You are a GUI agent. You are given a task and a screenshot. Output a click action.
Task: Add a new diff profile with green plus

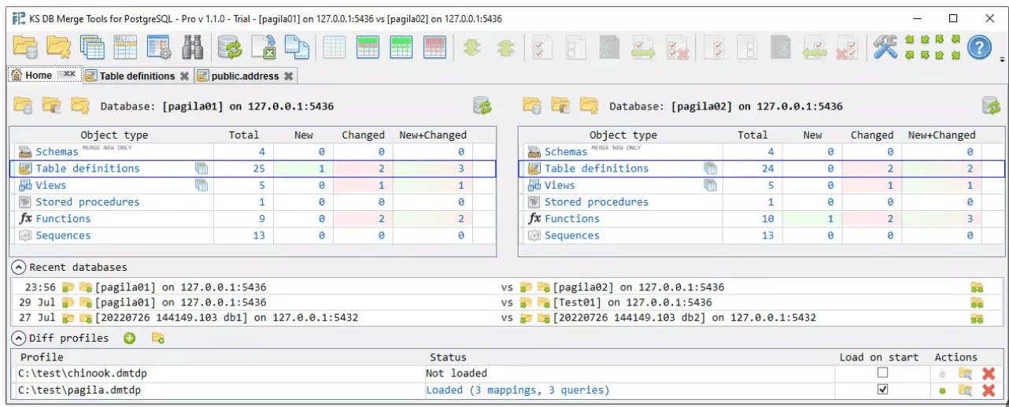pyautogui.click(x=129, y=338)
